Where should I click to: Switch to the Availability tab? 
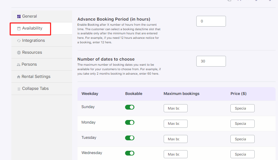point(42,28)
